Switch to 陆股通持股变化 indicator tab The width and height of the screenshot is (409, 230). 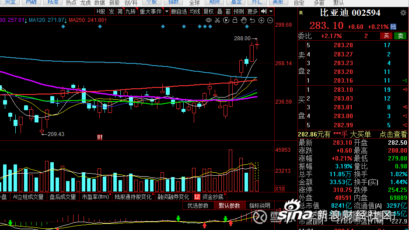pos(133,197)
